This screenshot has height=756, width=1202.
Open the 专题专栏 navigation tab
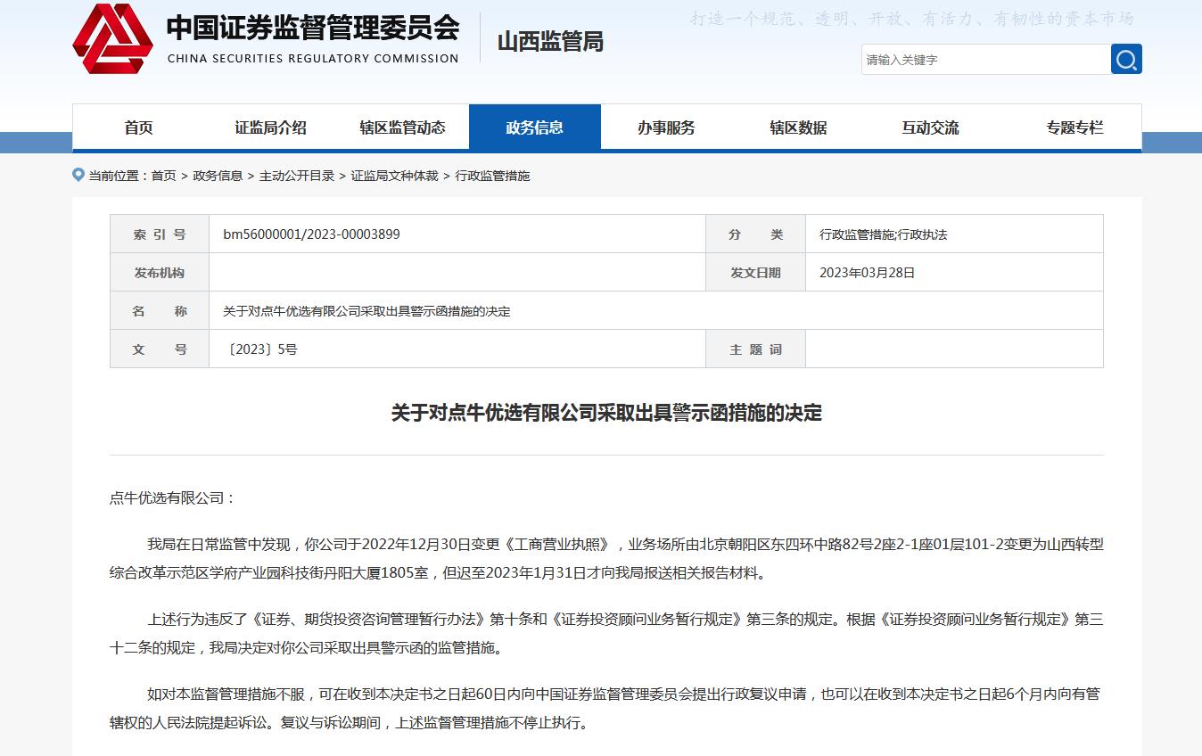(x=1074, y=127)
